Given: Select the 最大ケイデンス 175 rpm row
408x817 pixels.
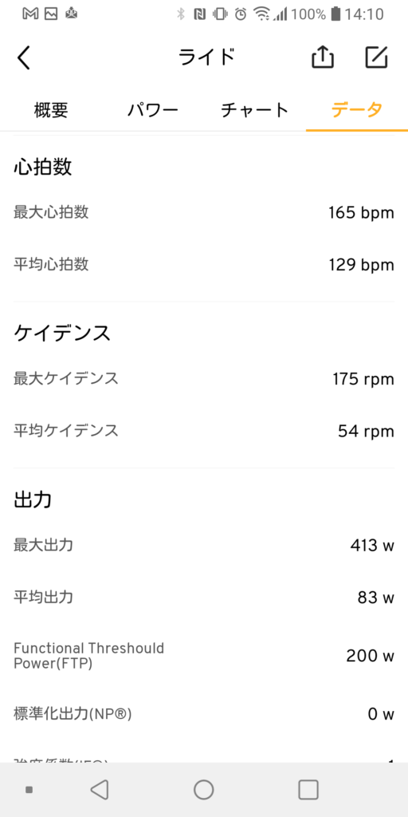Looking at the screenshot, I should click(x=204, y=379).
